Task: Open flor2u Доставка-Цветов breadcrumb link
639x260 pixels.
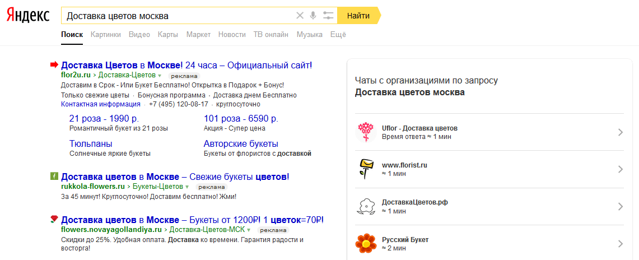Action: coord(127,75)
